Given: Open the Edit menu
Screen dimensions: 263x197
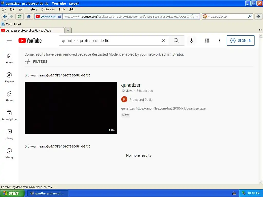Looking at the screenshot, I should 12,9.
